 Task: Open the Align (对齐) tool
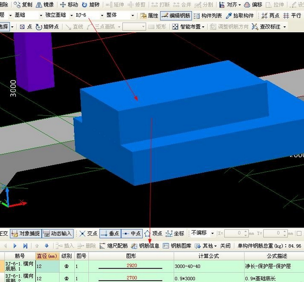[228, 4]
